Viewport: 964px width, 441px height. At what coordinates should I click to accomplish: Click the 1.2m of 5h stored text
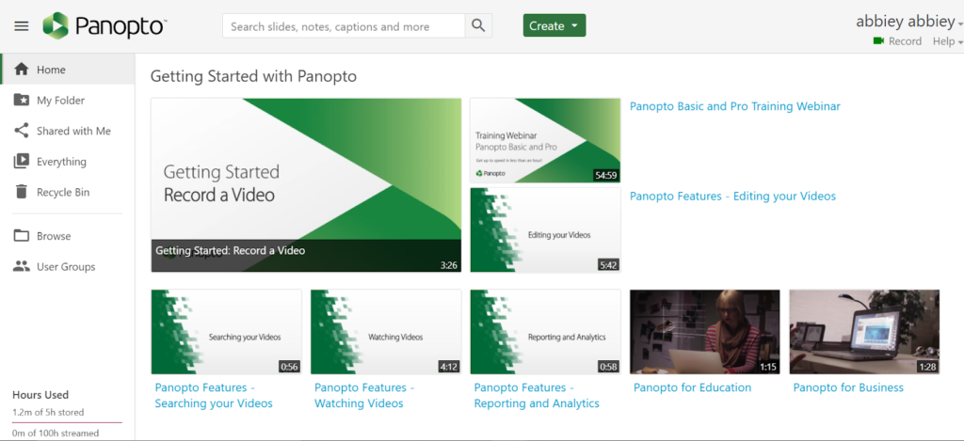(x=48, y=412)
